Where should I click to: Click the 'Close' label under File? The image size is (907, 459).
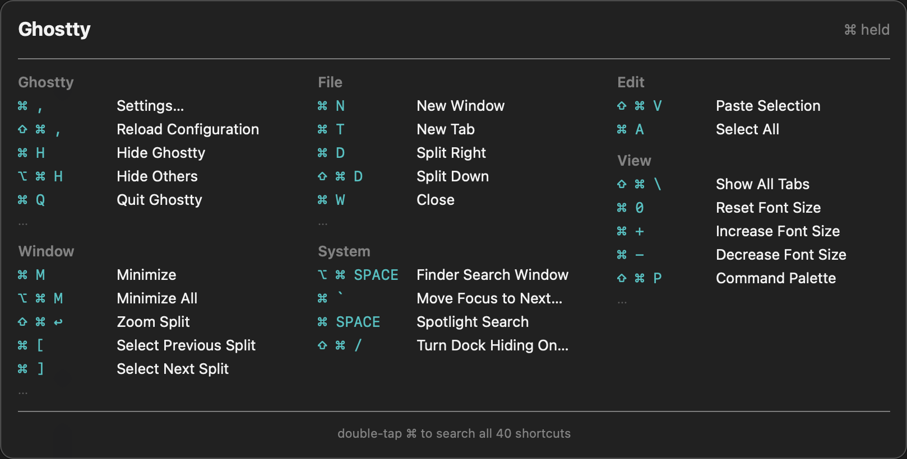(436, 200)
